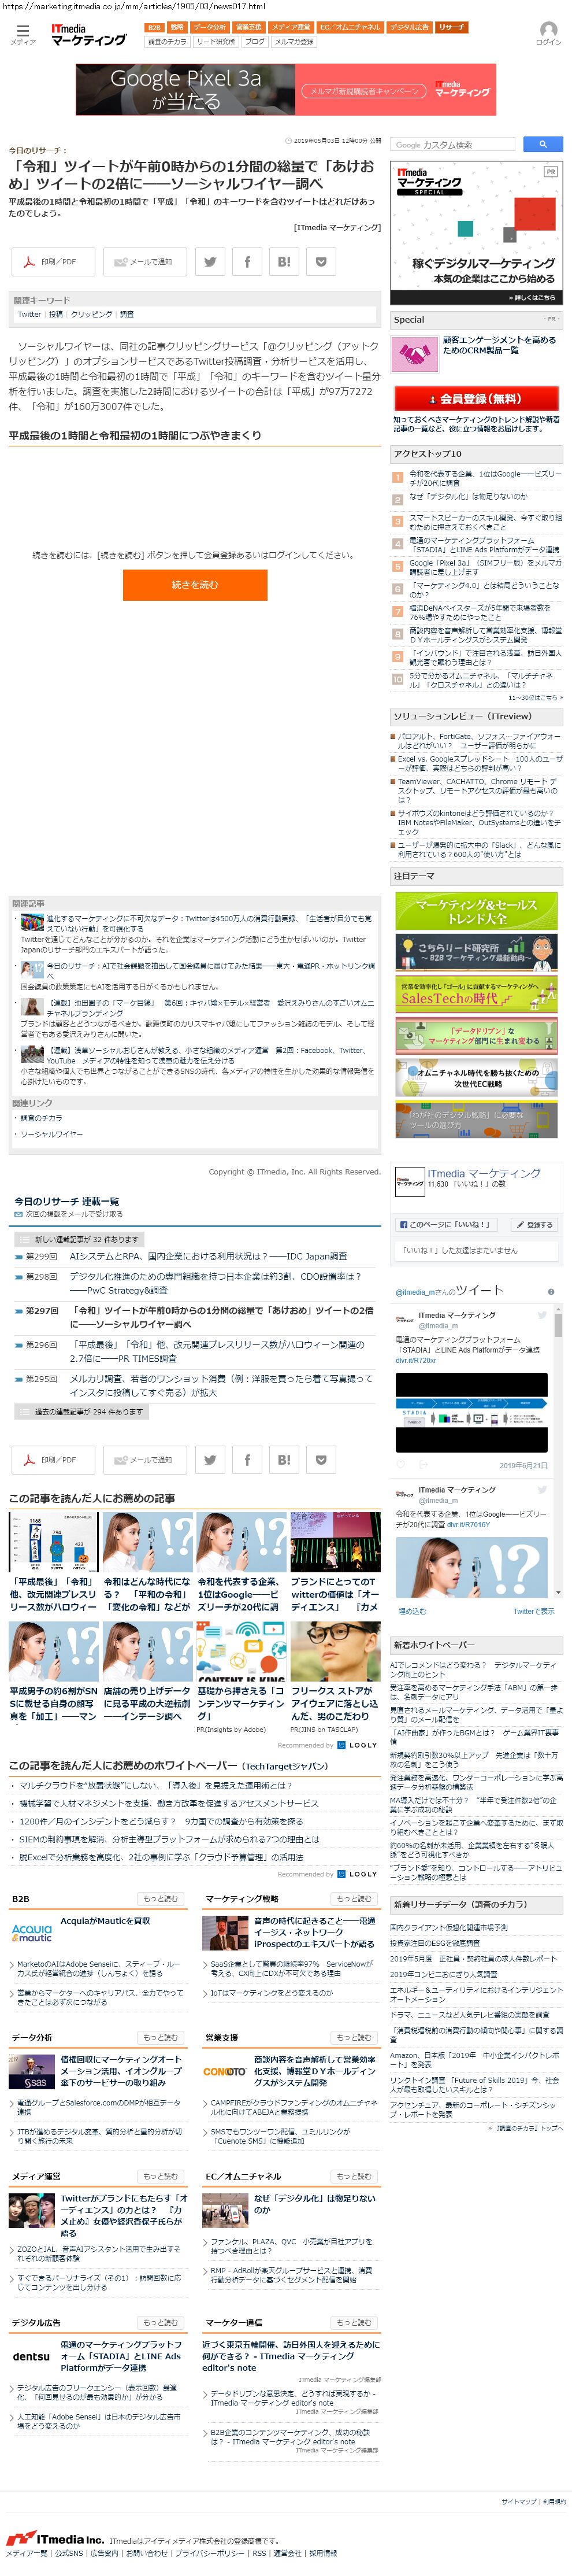Open 調査のチカラ sub-navigation item

tap(167, 42)
